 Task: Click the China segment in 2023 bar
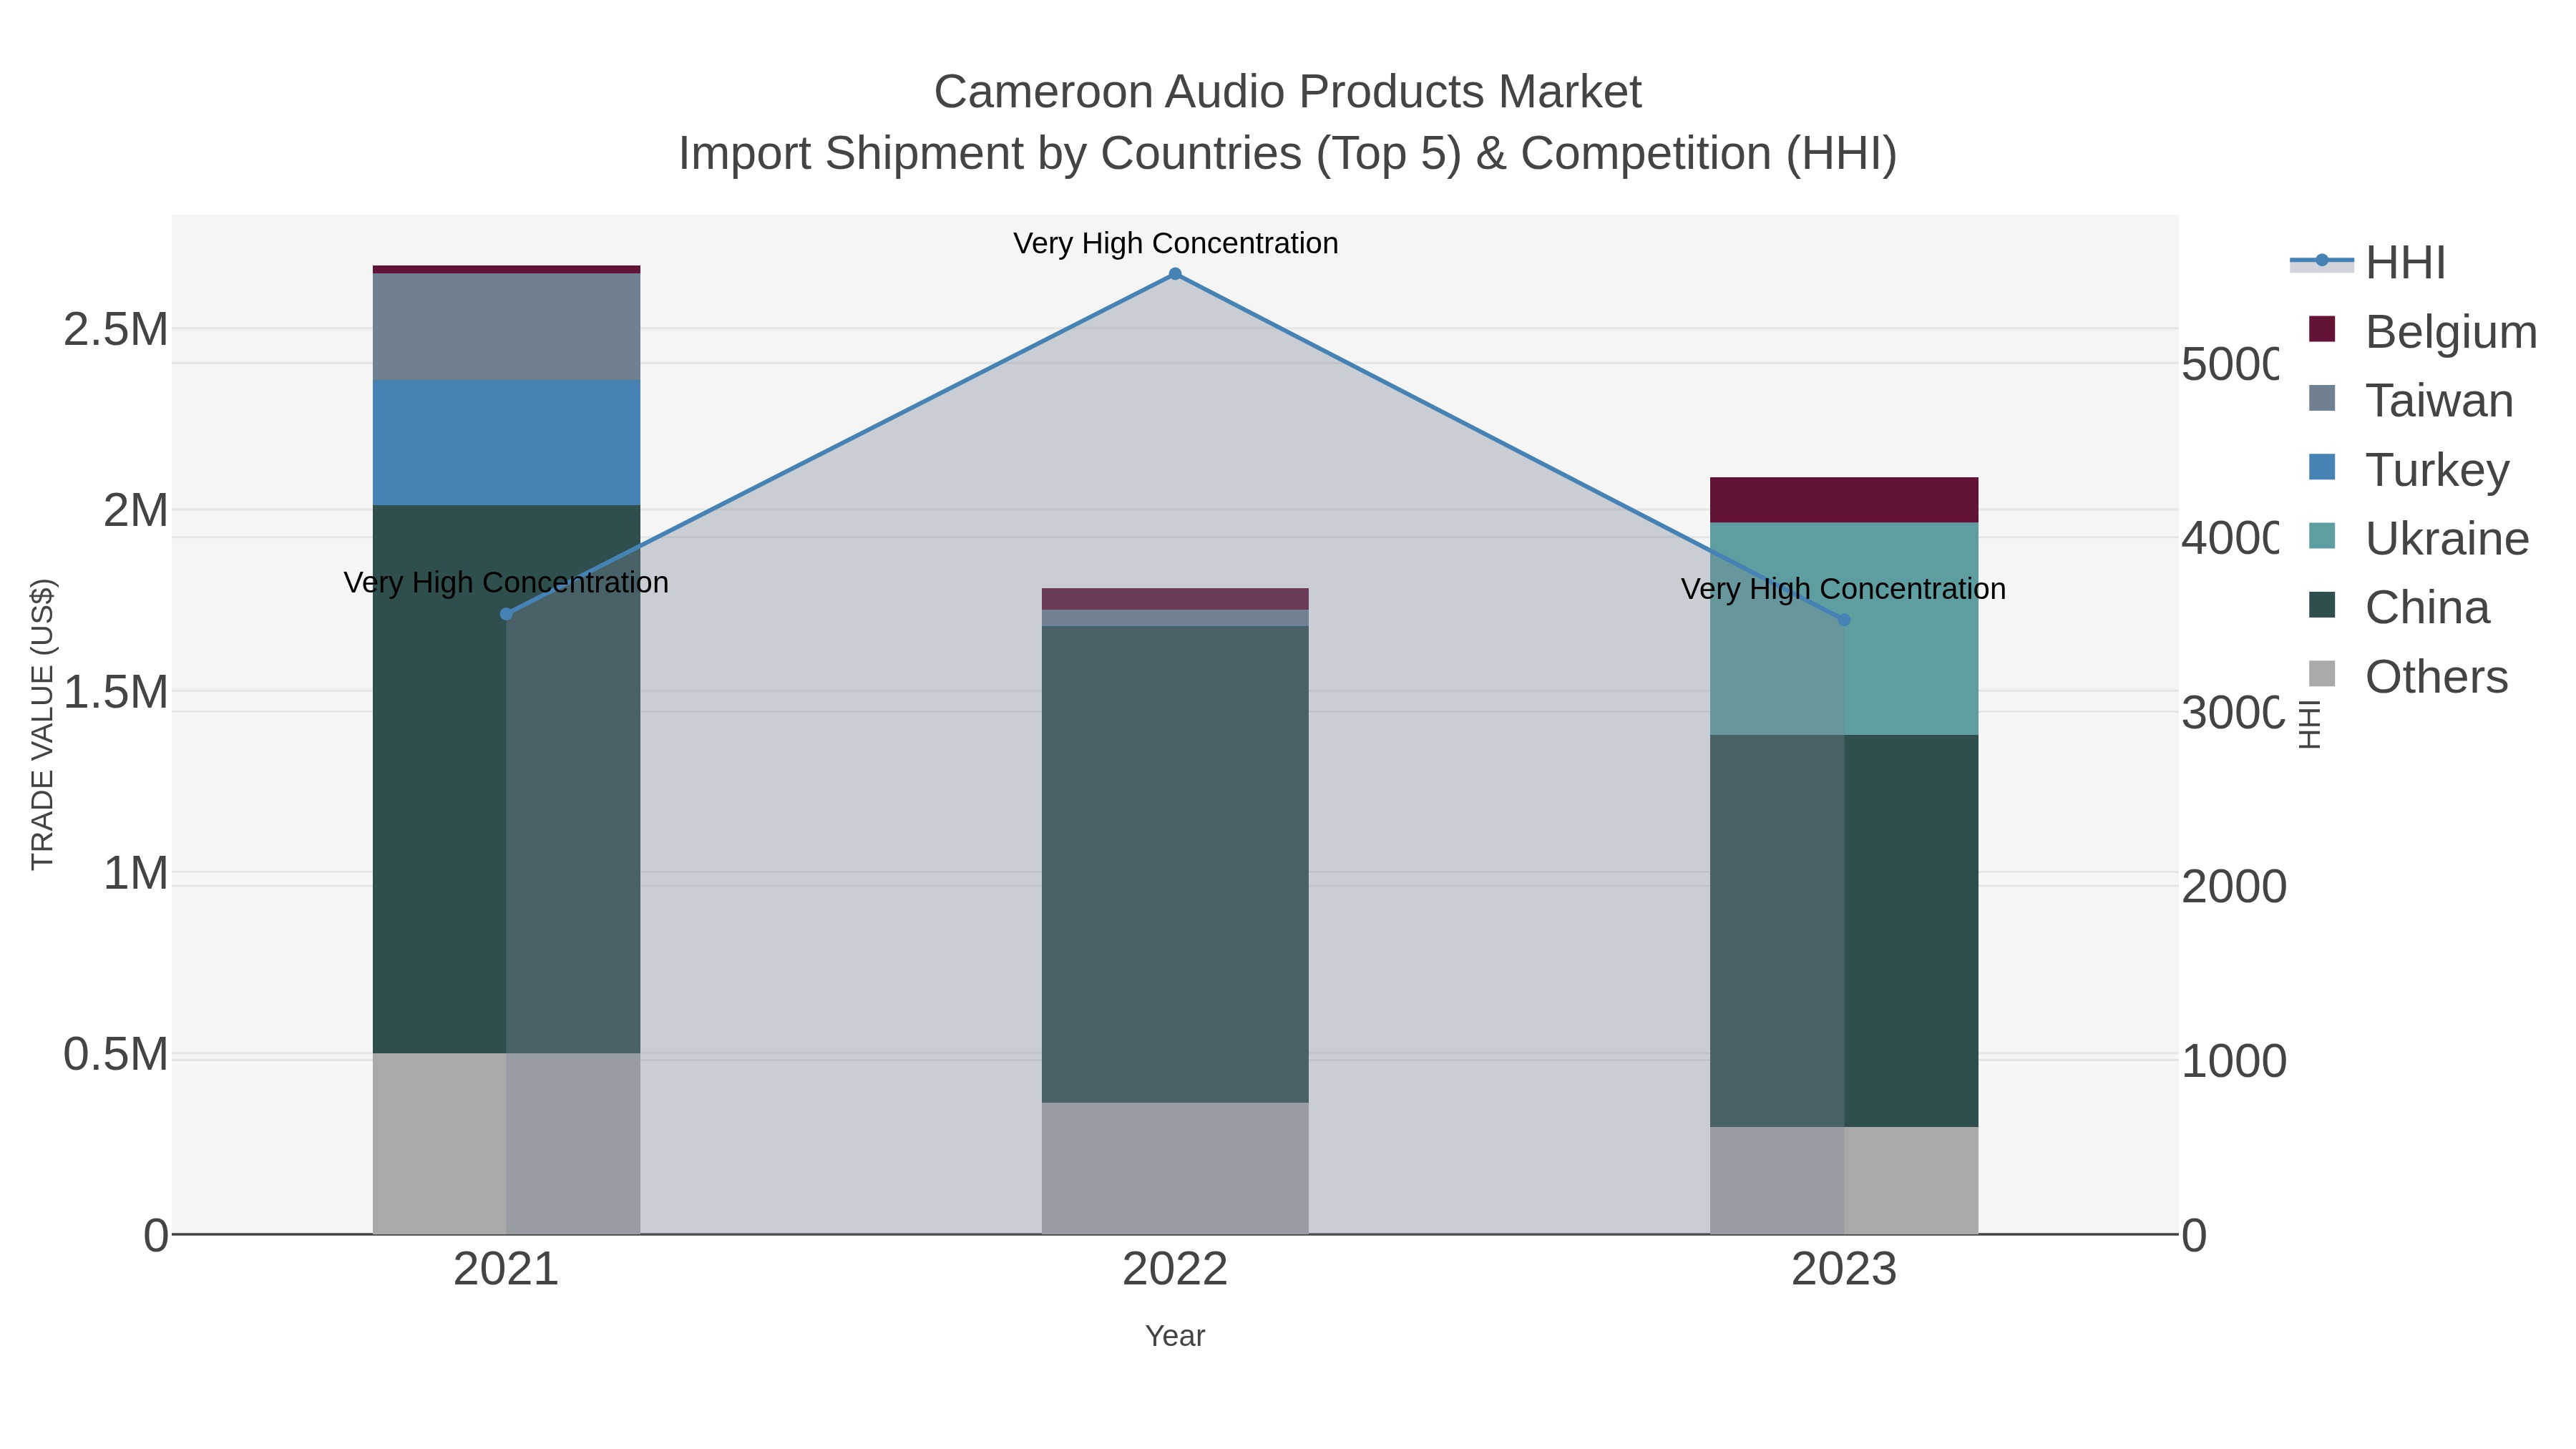1844,931
